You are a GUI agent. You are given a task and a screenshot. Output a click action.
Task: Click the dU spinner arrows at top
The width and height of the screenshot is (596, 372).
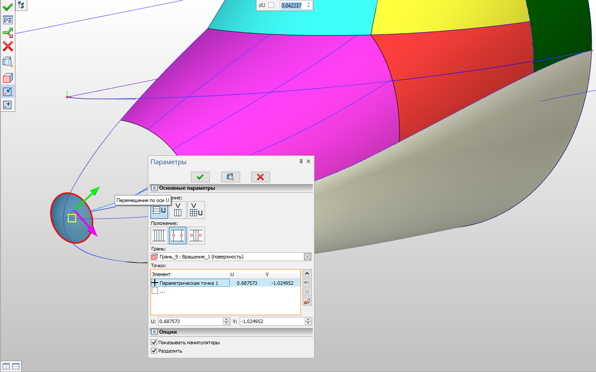click(x=308, y=5)
